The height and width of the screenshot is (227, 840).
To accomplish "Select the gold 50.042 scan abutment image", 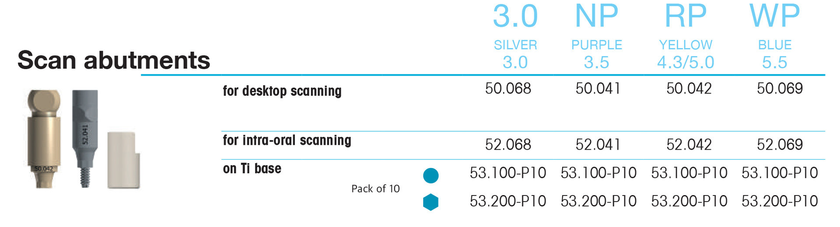I will [43, 139].
